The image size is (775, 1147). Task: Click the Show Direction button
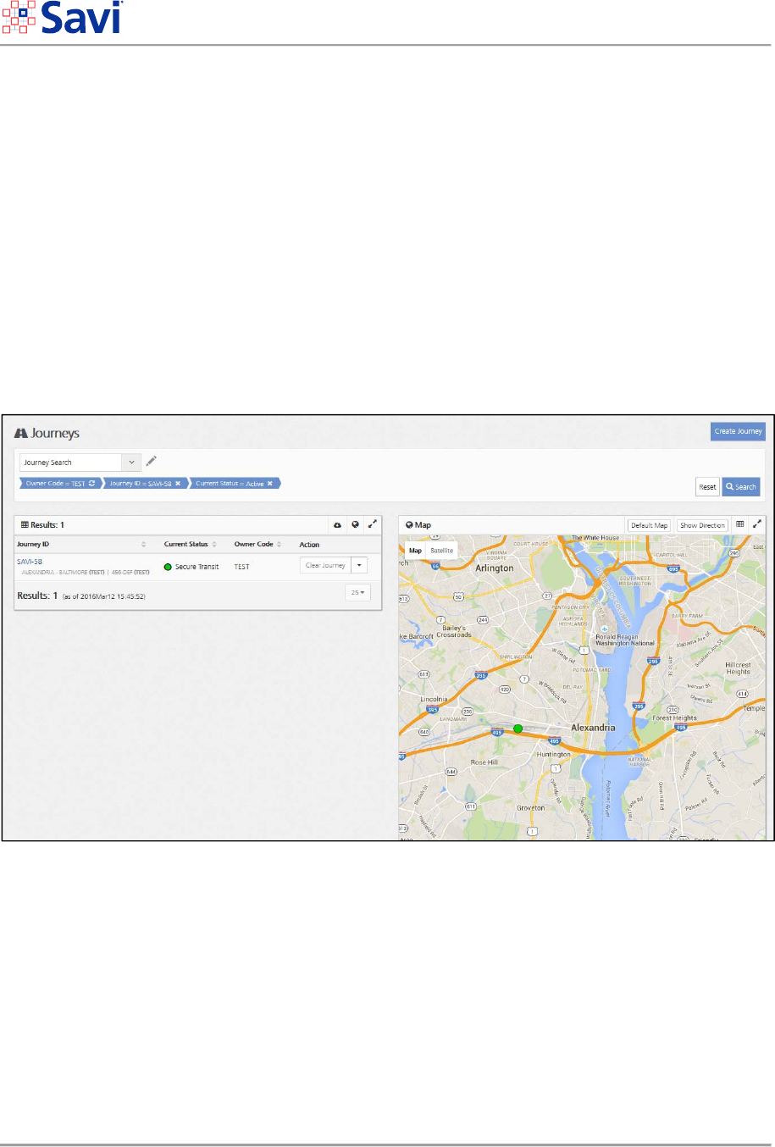702,525
